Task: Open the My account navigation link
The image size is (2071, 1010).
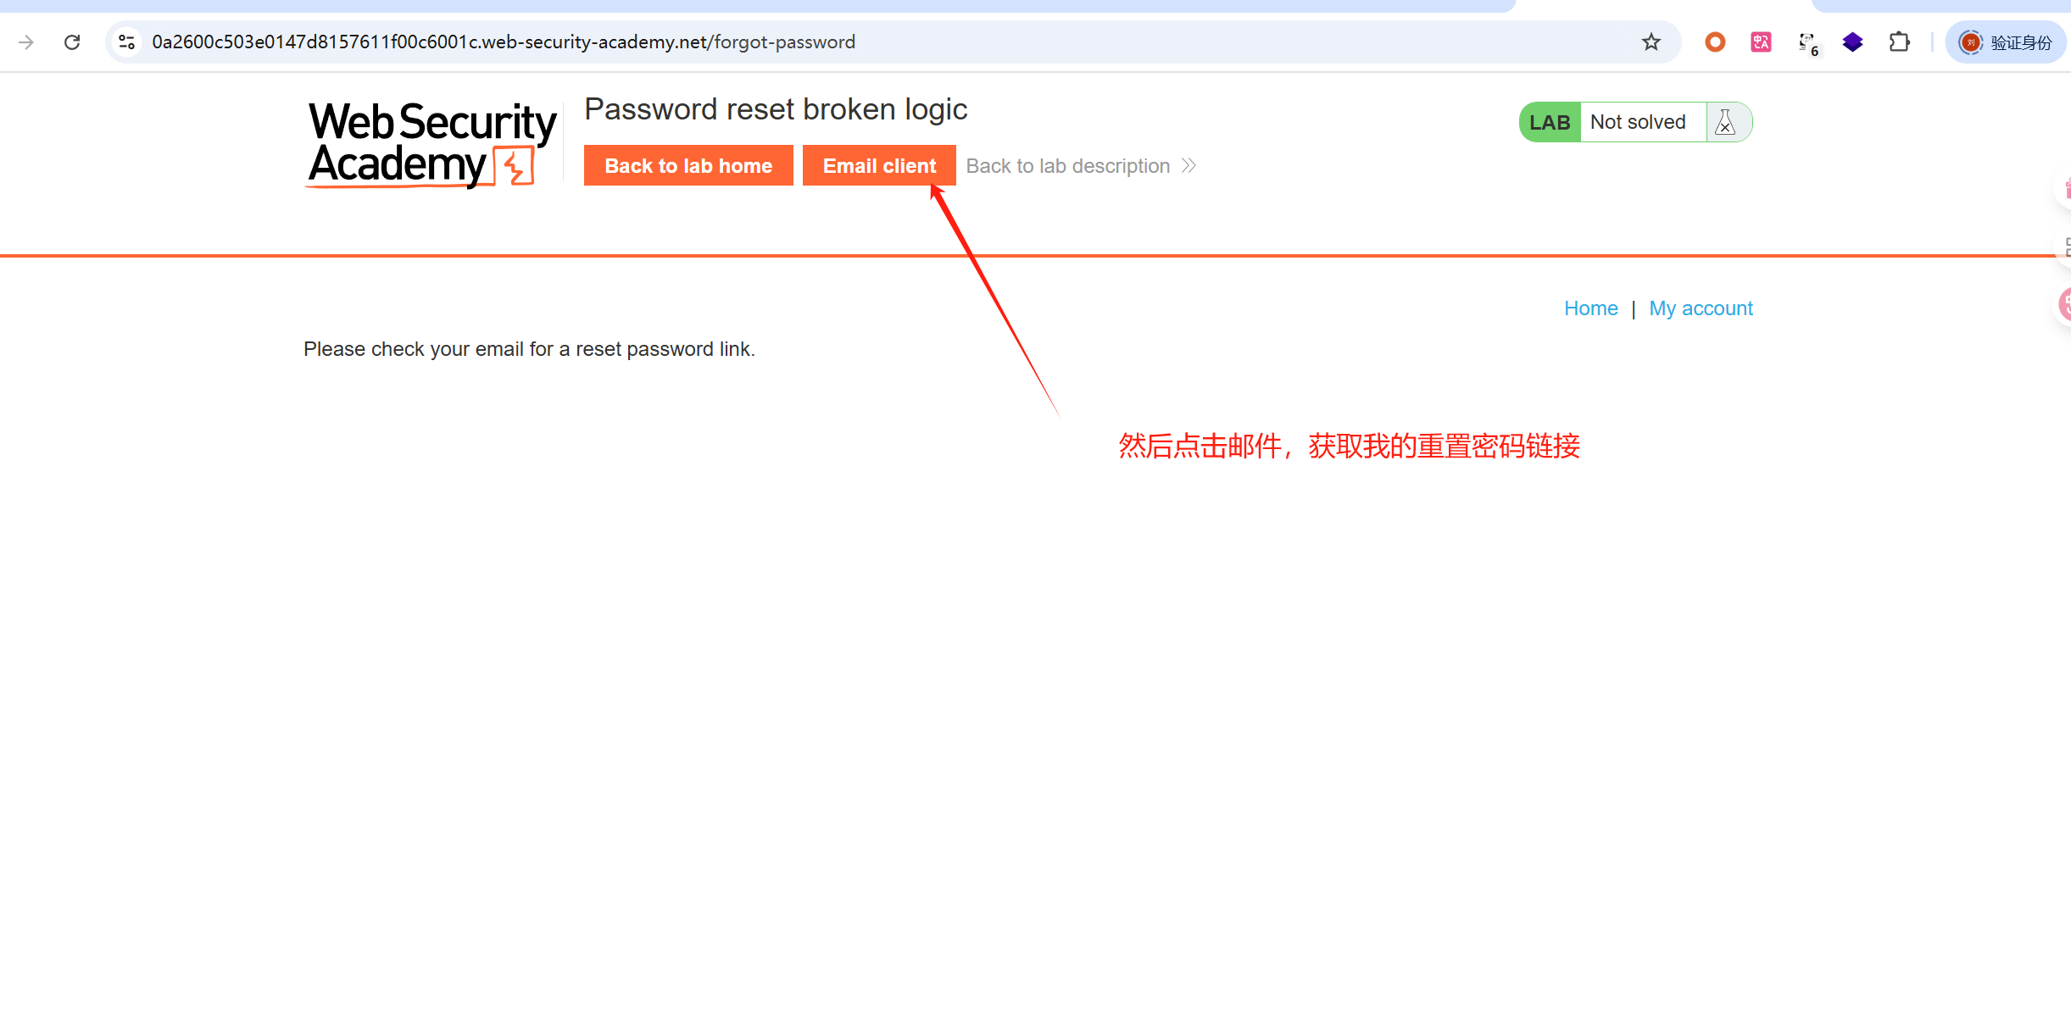Action: pyautogui.click(x=1701, y=308)
